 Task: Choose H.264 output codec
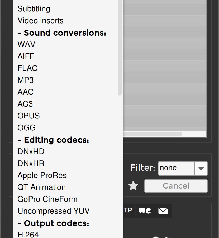point(28,235)
